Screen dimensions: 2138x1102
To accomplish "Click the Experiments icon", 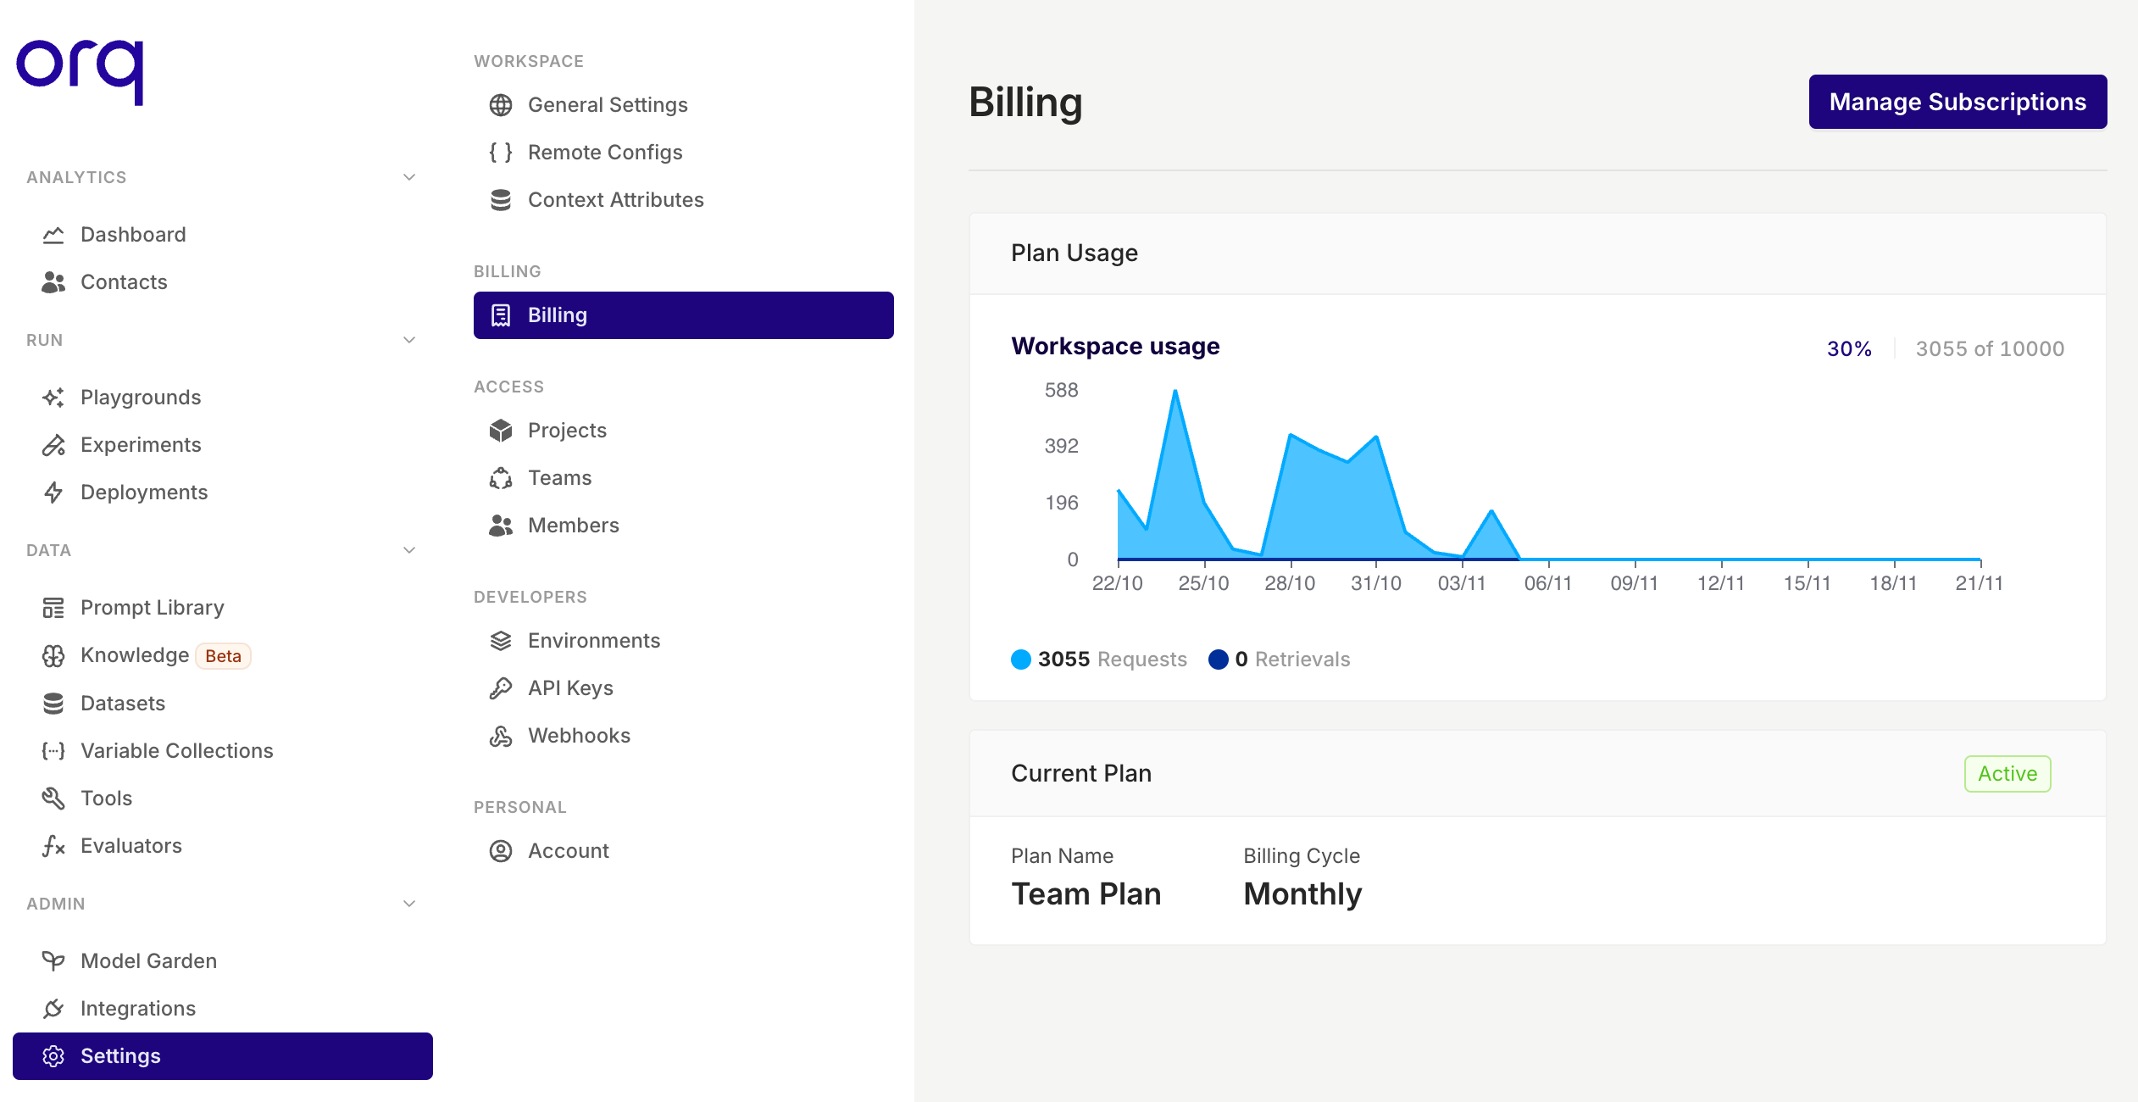I will [x=53, y=445].
